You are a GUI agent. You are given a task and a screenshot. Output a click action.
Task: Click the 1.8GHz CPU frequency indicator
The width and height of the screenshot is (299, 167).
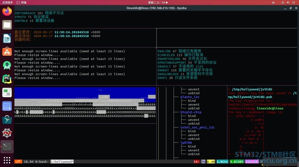tap(222, 162)
